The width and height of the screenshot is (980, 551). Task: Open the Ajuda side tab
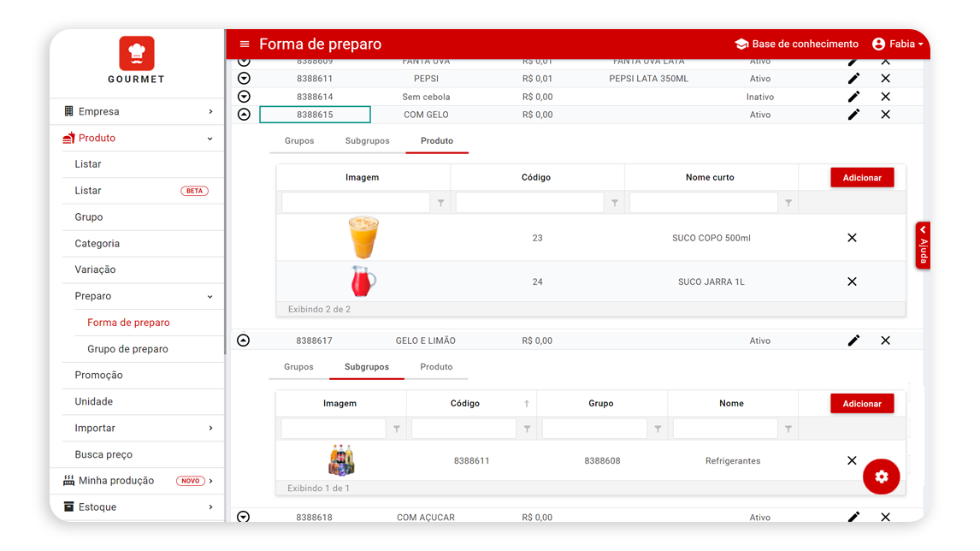point(923,246)
